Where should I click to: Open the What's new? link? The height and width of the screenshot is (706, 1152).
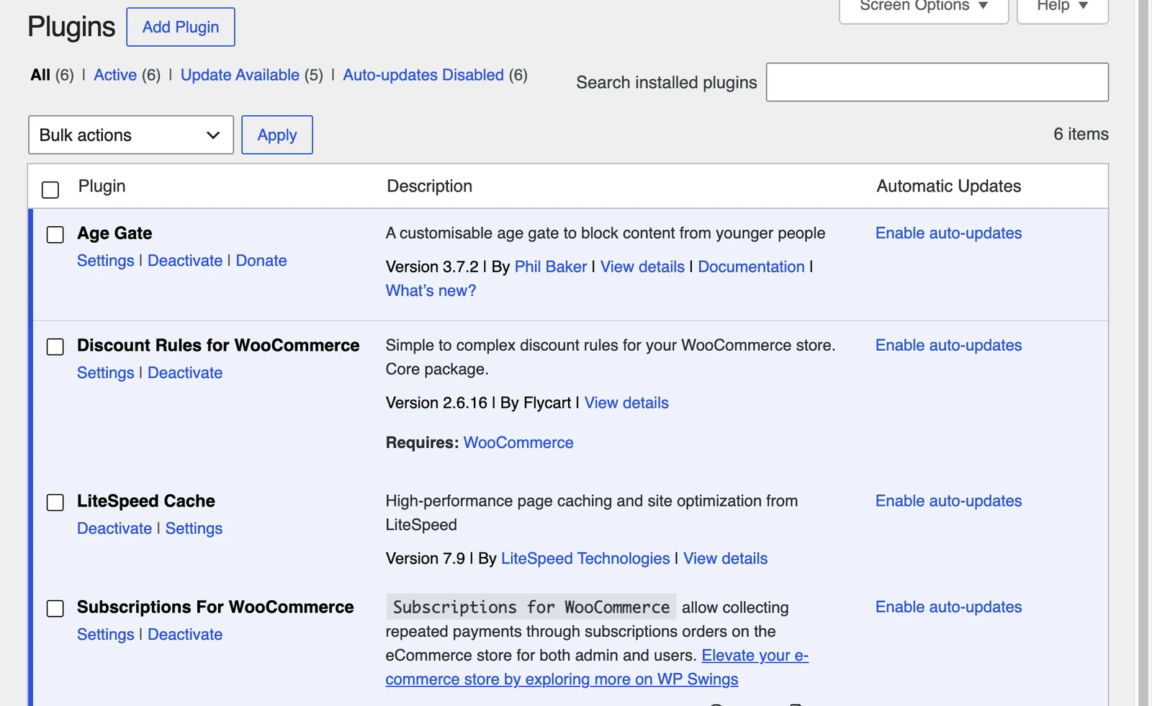(431, 290)
